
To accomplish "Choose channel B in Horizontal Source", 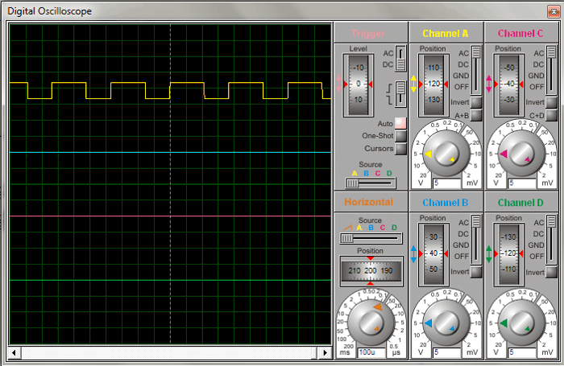I will pos(371,228).
